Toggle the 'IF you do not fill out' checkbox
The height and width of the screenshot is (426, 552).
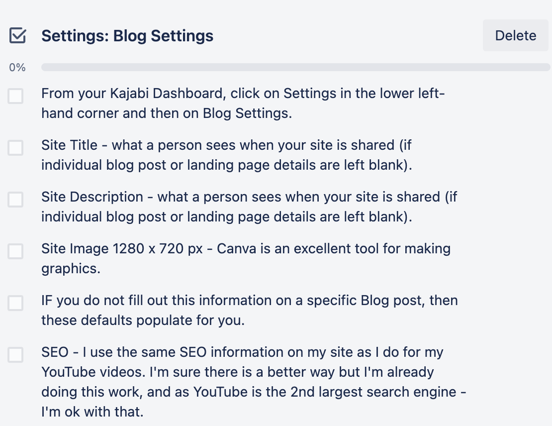[15, 303]
